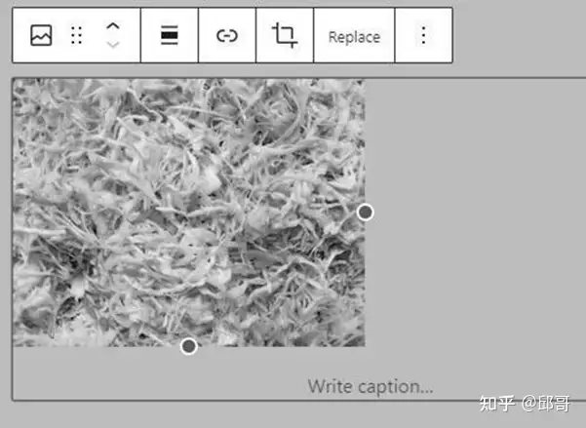The image size is (586, 428).
Task: Click the Image block type icon
Action: coord(41,35)
